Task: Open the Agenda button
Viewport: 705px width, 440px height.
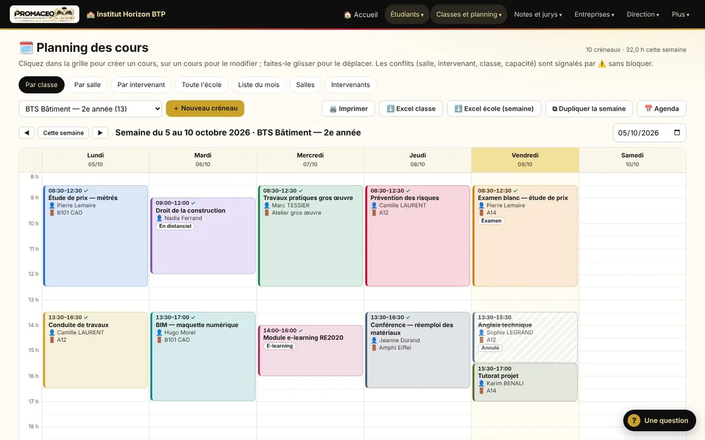Action: (x=661, y=108)
